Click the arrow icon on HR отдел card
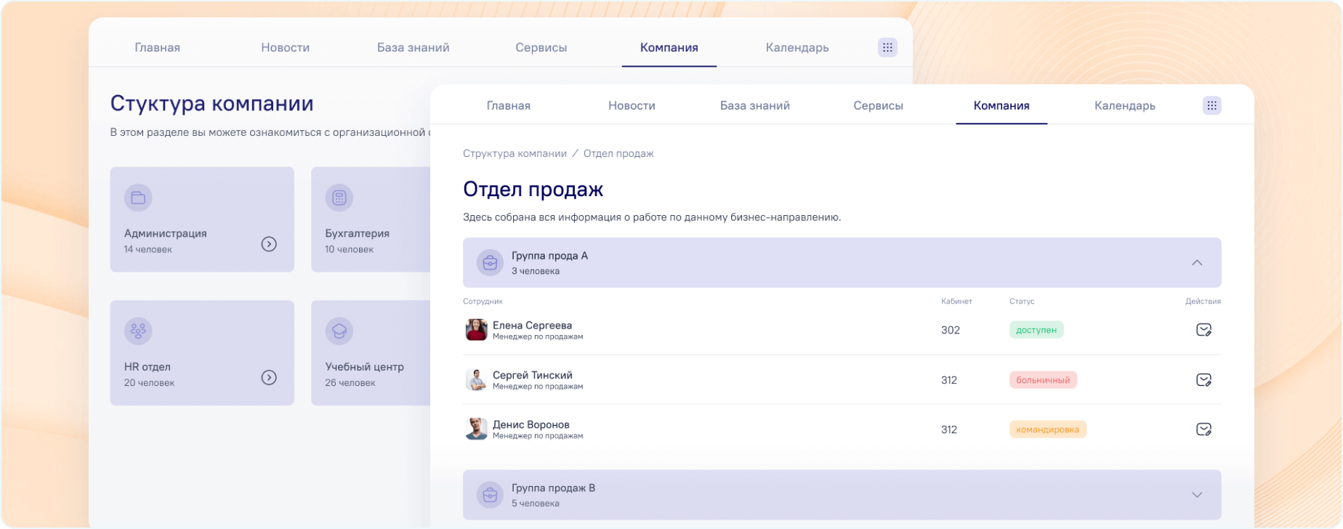Image resolution: width=1343 pixels, height=529 pixels. coord(269,377)
